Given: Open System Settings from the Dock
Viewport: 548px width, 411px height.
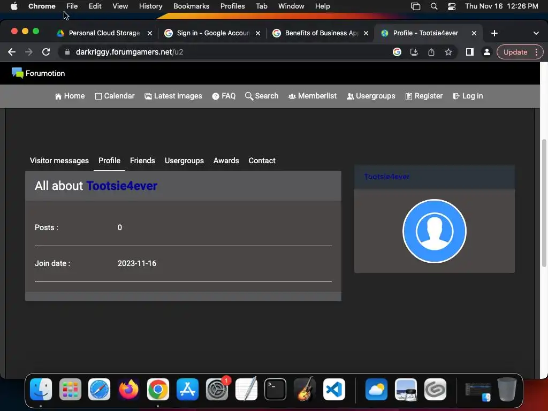Looking at the screenshot, I should click(217, 389).
